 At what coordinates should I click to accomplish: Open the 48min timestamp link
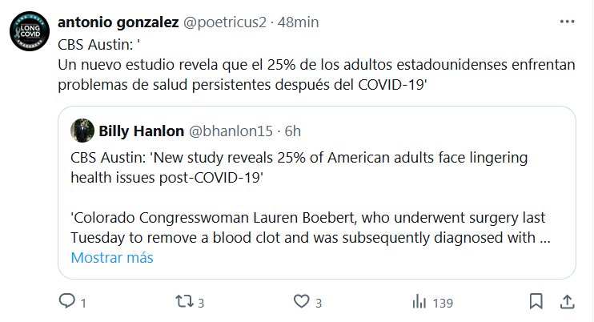coord(294,22)
